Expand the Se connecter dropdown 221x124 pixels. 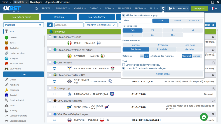(x=178, y=9)
